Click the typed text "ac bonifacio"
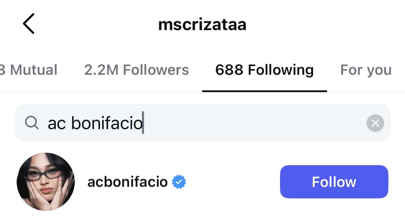Image resolution: width=405 pixels, height=224 pixels. pyautogui.click(x=95, y=124)
